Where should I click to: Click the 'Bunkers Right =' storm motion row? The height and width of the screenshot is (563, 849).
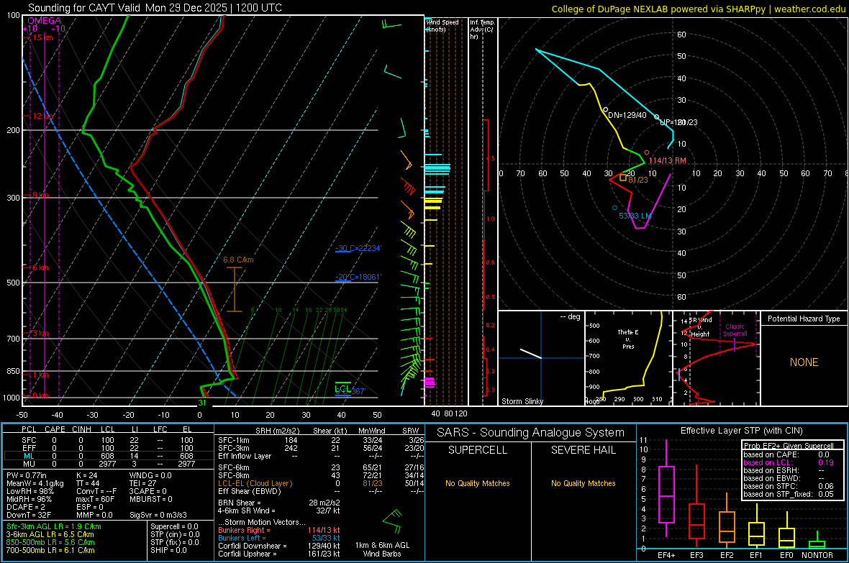tap(279, 530)
